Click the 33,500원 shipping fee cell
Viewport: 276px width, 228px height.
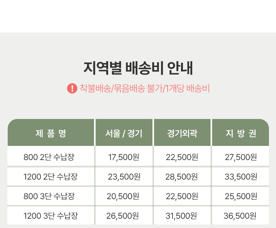click(241, 177)
